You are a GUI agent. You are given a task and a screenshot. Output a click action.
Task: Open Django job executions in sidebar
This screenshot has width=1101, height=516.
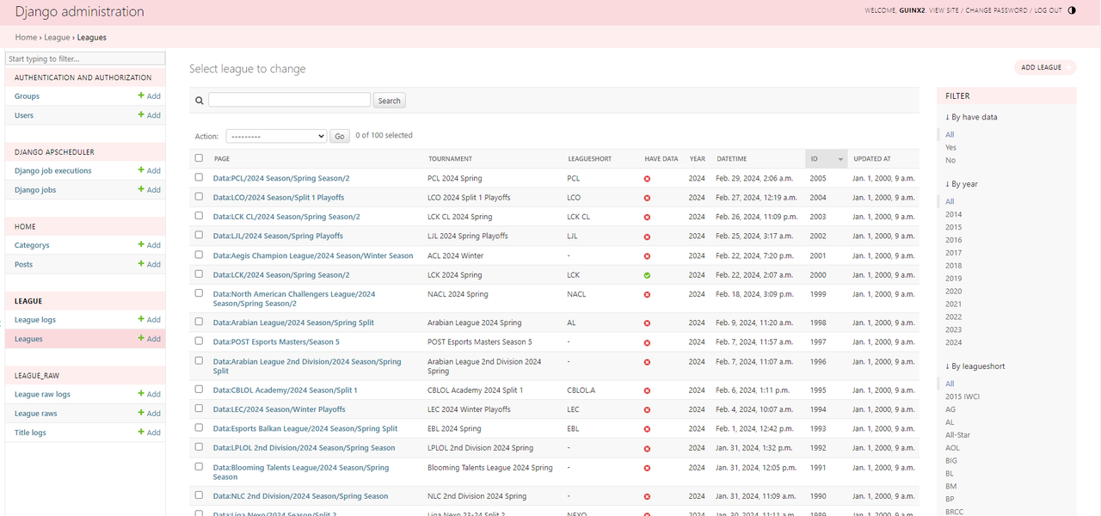pyautogui.click(x=52, y=170)
